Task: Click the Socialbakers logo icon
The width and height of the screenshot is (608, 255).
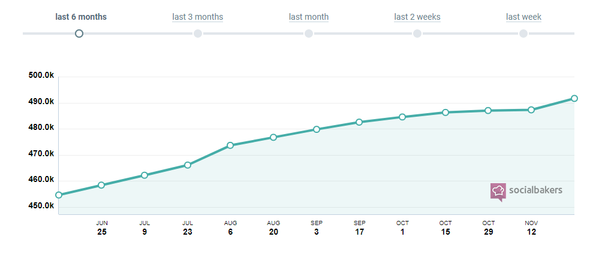Action: [x=498, y=191]
